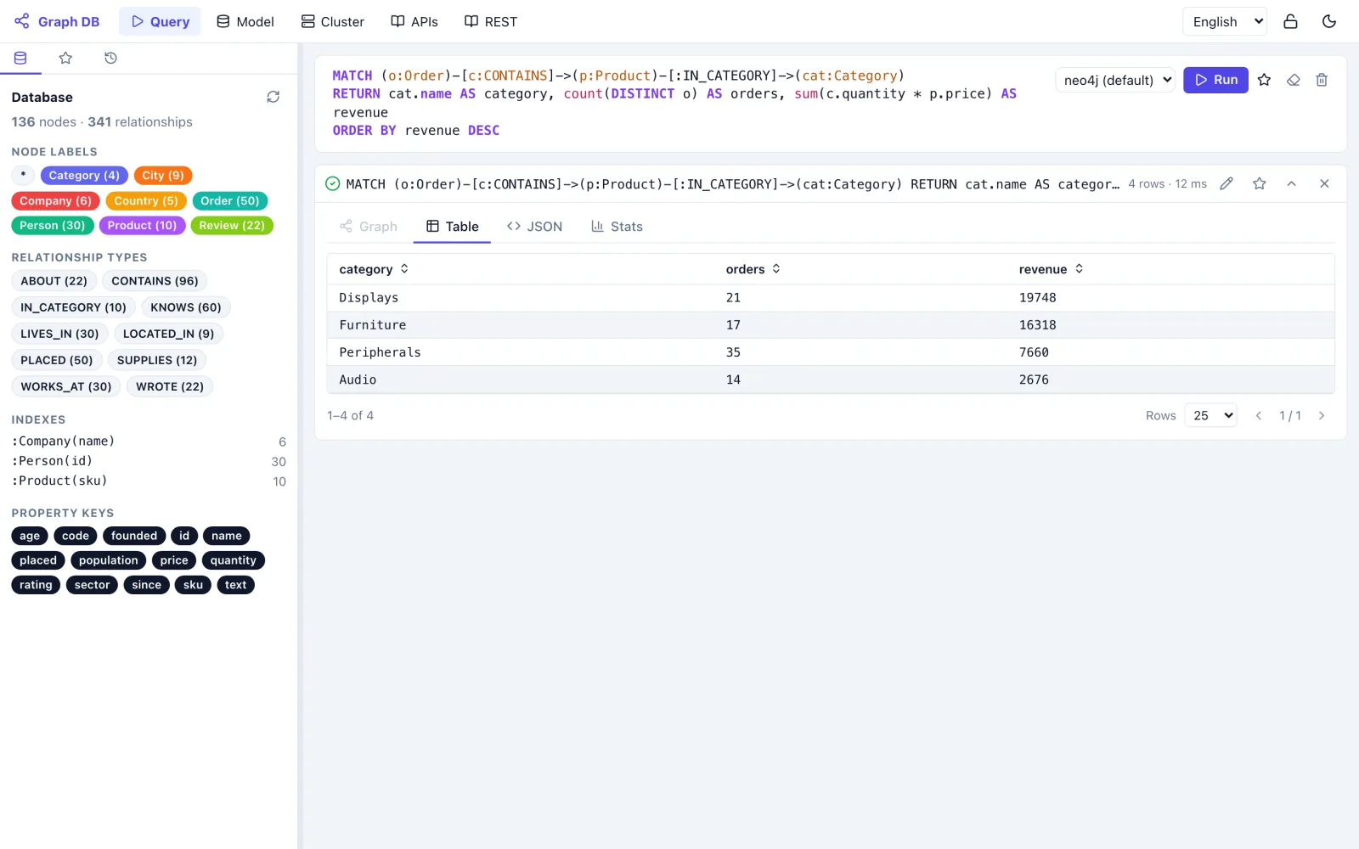Open the REST page
Viewport: 1359px width, 849px height.
point(491,21)
